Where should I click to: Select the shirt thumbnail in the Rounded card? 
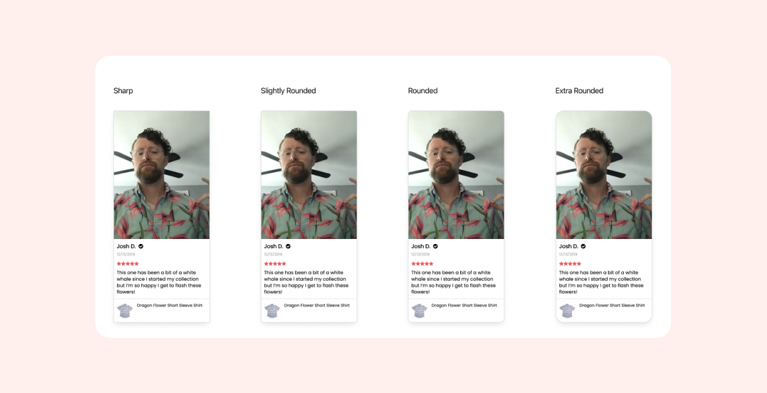[x=419, y=311]
